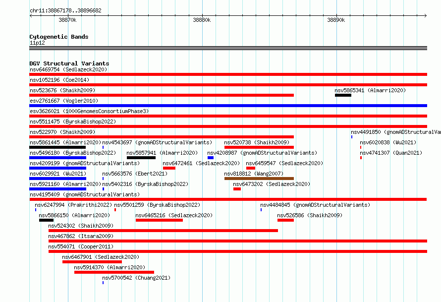The width and height of the screenshot is (441, 302).
Task: Click the nsv5402316 (ByrskaBishop2022) label
Action: coord(145,184)
